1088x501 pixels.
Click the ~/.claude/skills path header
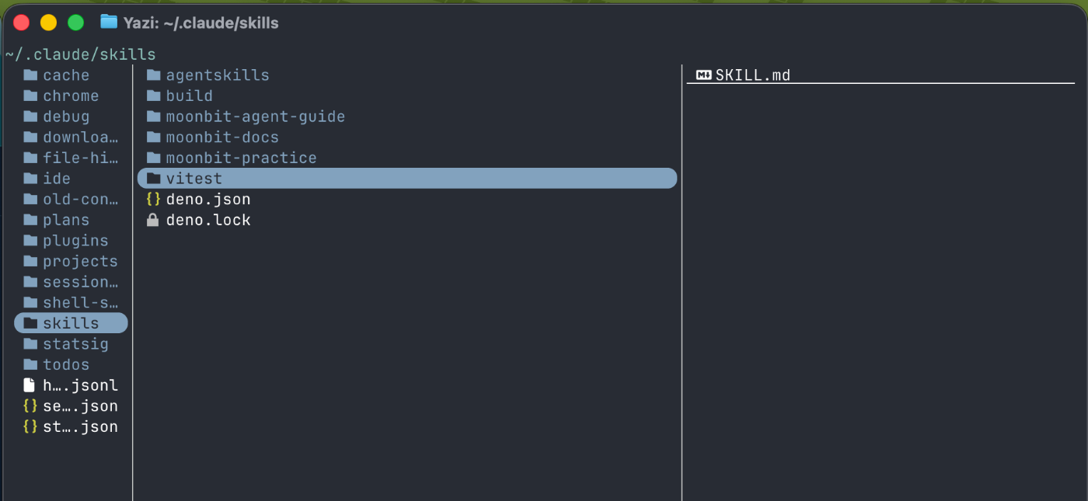click(x=80, y=54)
